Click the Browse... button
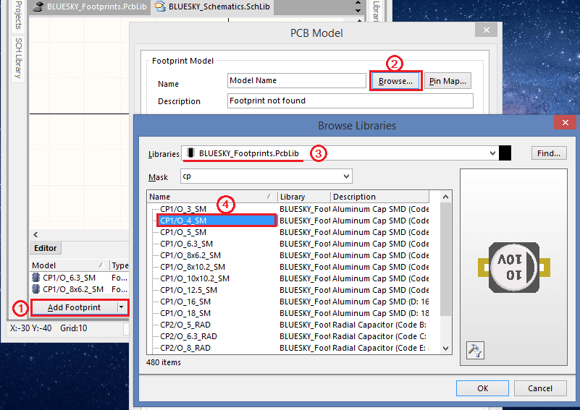 (395, 81)
